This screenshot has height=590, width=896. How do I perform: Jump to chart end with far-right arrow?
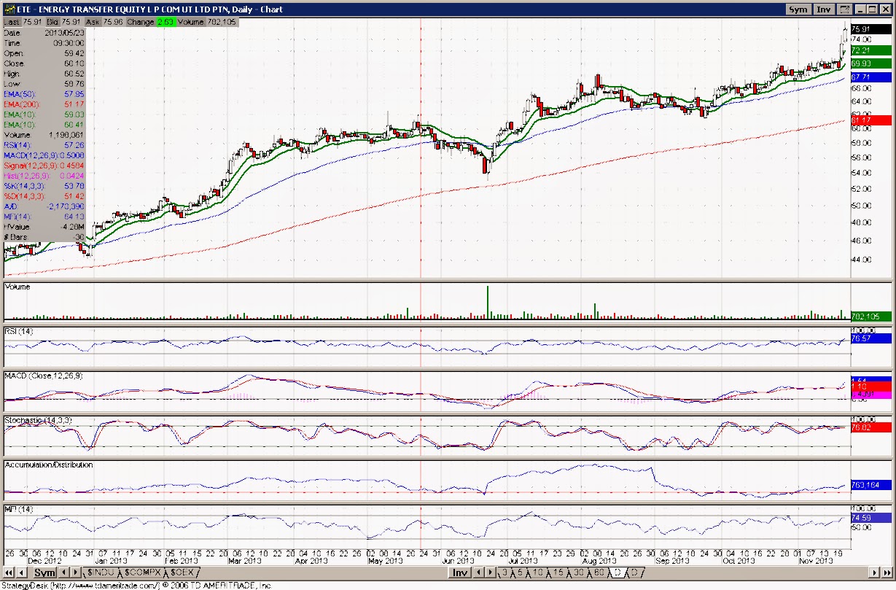click(x=888, y=573)
